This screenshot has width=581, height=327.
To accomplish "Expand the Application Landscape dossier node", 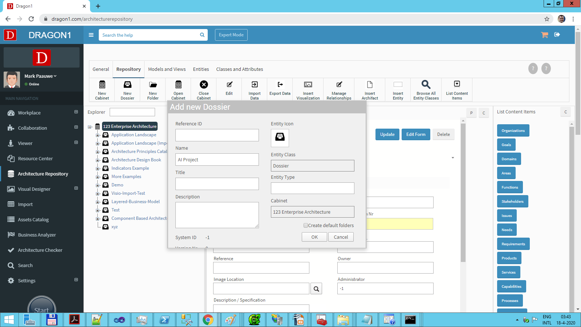I will pyautogui.click(x=98, y=135).
